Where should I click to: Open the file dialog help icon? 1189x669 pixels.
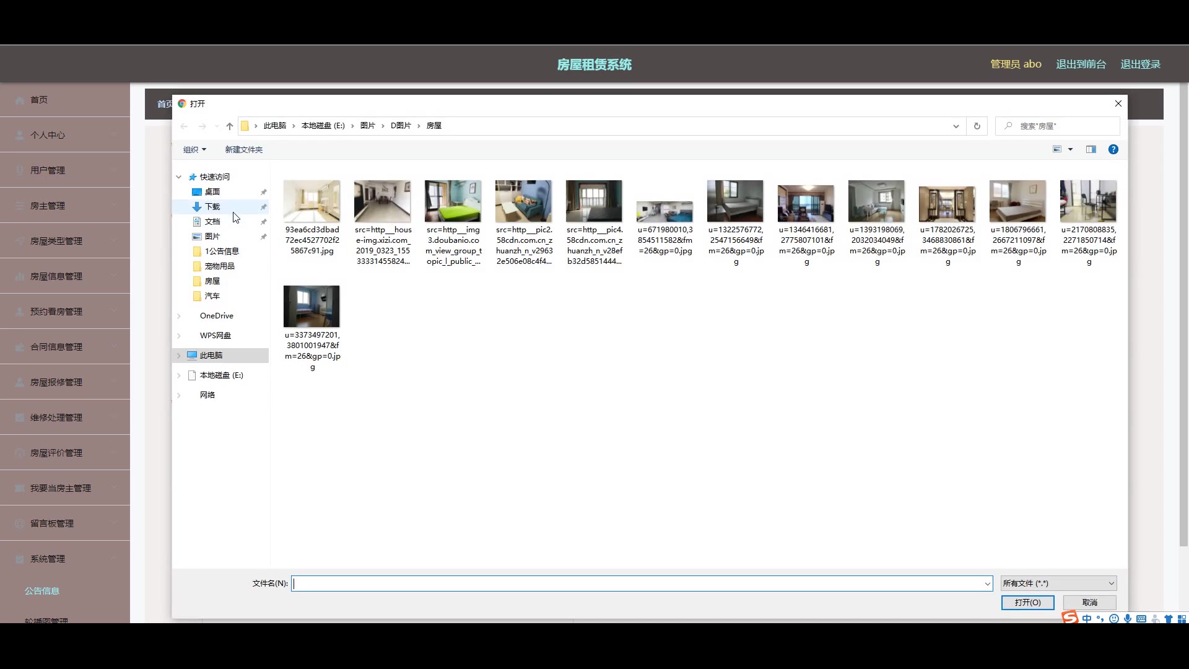[1113, 149]
